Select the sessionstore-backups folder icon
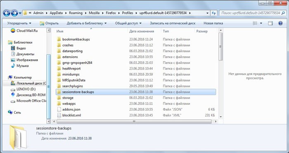This screenshot has height=153, width=289. point(59,92)
